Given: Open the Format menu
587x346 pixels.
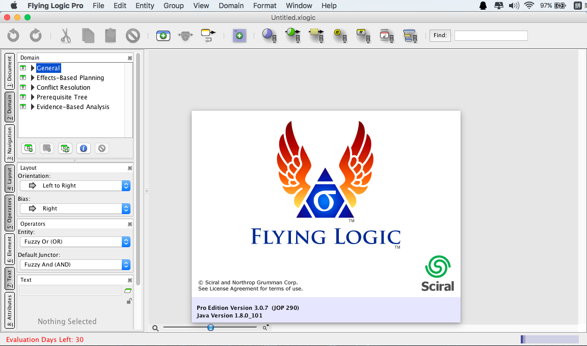Looking at the screenshot, I should pos(264,6).
